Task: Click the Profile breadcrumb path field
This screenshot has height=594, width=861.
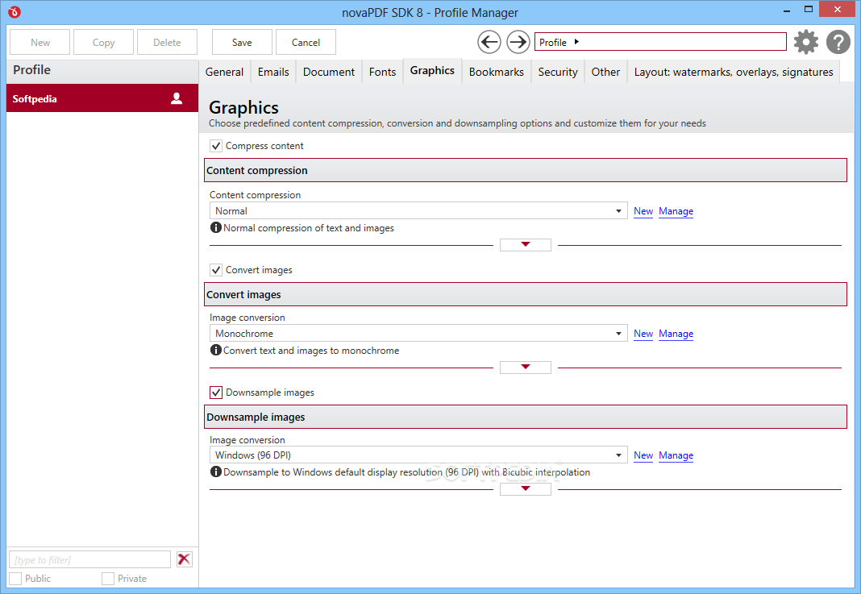Action: 660,42
